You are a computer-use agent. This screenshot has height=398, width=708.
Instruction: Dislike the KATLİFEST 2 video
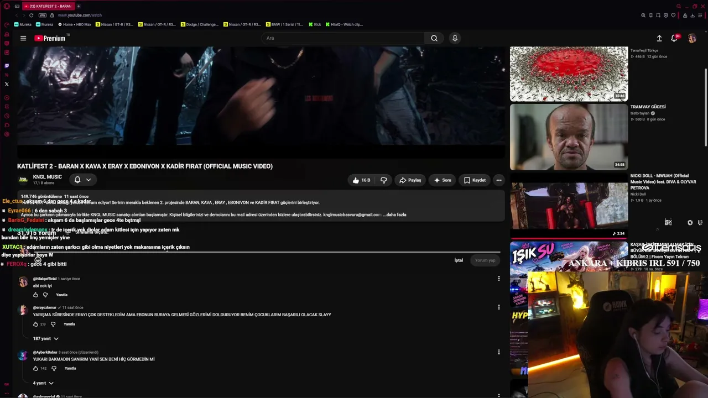click(x=383, y=180)
